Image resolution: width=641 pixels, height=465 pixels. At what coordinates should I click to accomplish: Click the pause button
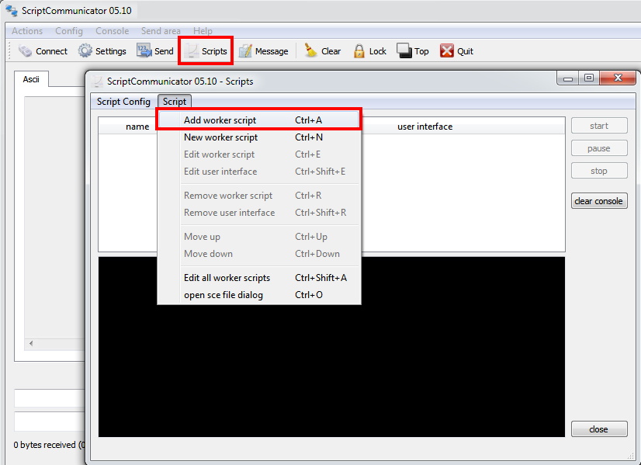599,148
